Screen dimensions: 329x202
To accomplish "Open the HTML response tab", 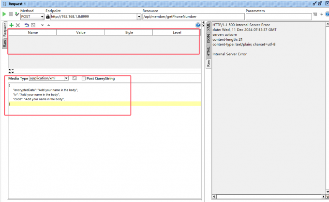I will tap(208, 51).
